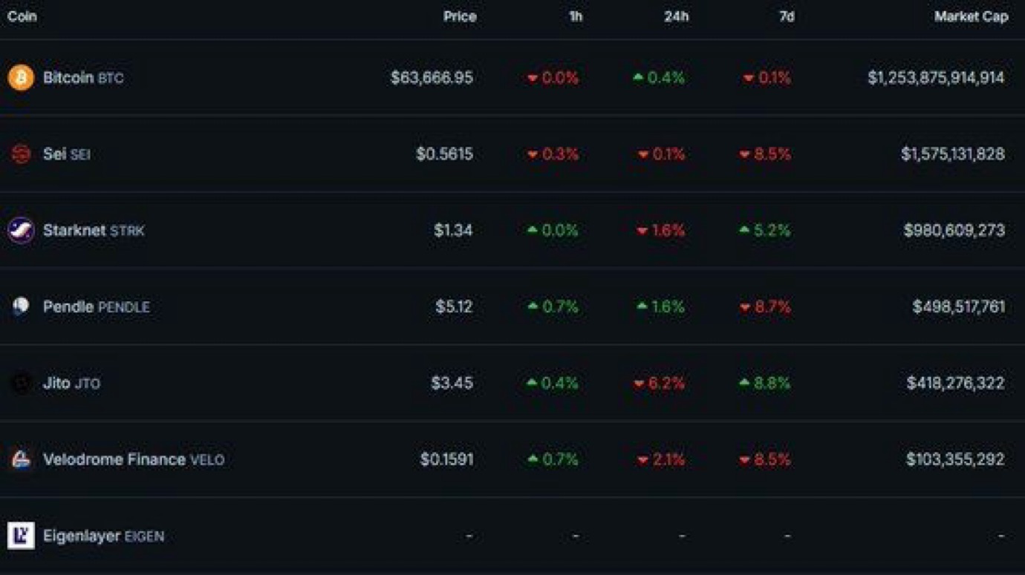The width and height of the screenshot is (1025, 575).
Task: Click the Pendle coin icon
Action: [21, 306]
